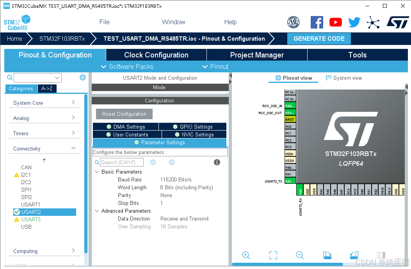Click the STM32CubeMX logo

[17, 23]
